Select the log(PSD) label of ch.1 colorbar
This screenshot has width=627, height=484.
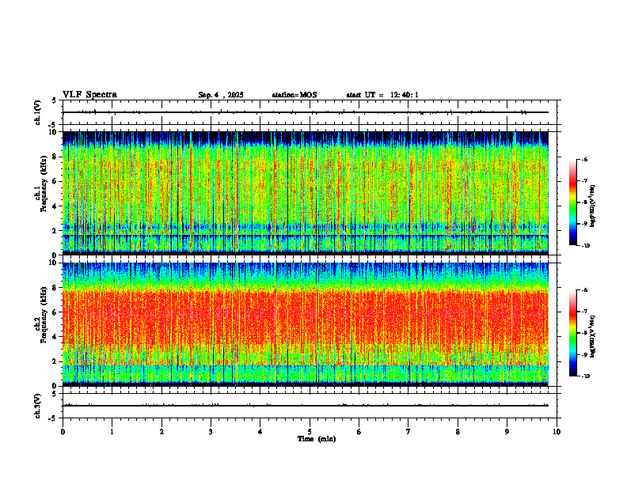[593, 206]
